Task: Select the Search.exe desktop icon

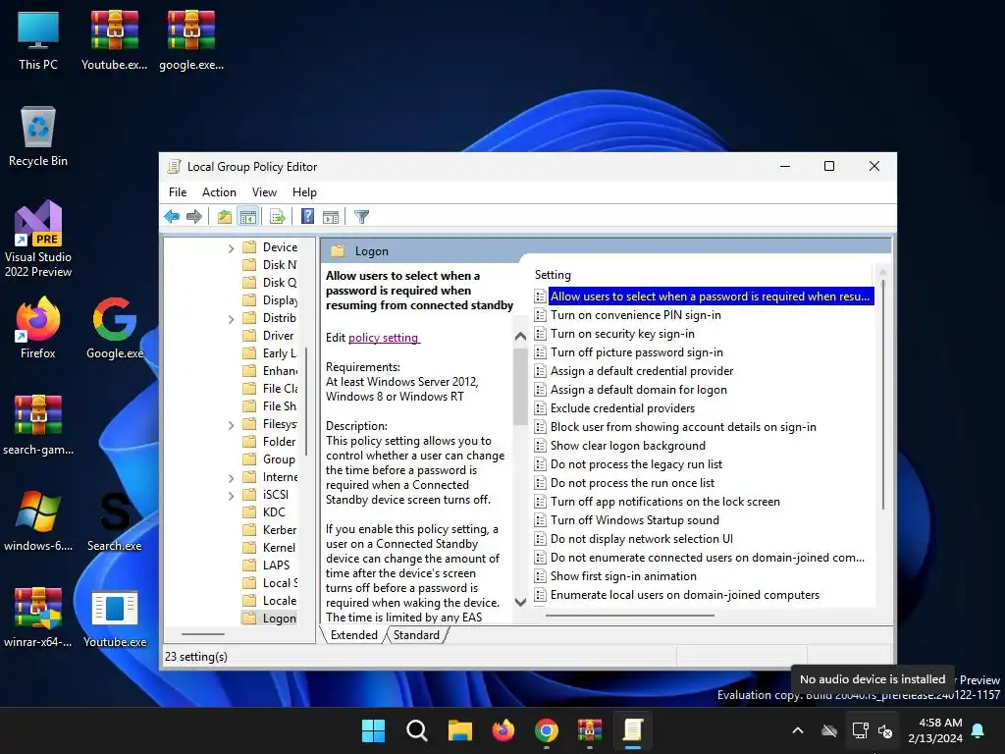Action: pos(115,521)
